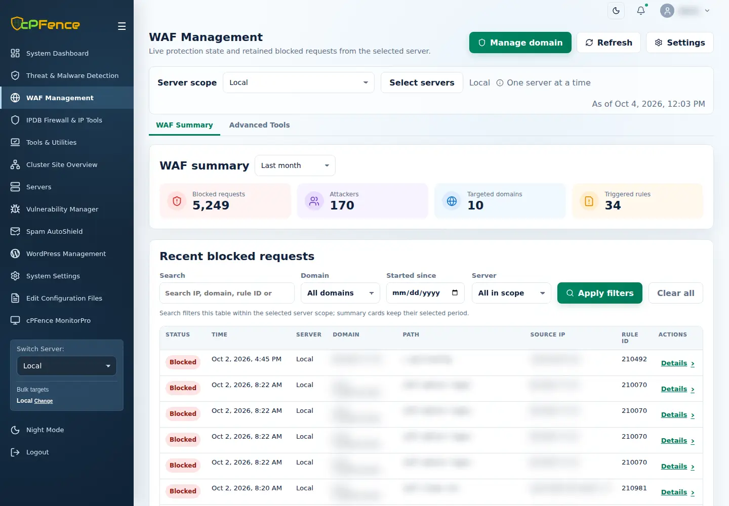Screen dimensions: 729x506
Task: Go to cPFence MonitorPro
Action: pyautogui.click(x=67, y=320)
